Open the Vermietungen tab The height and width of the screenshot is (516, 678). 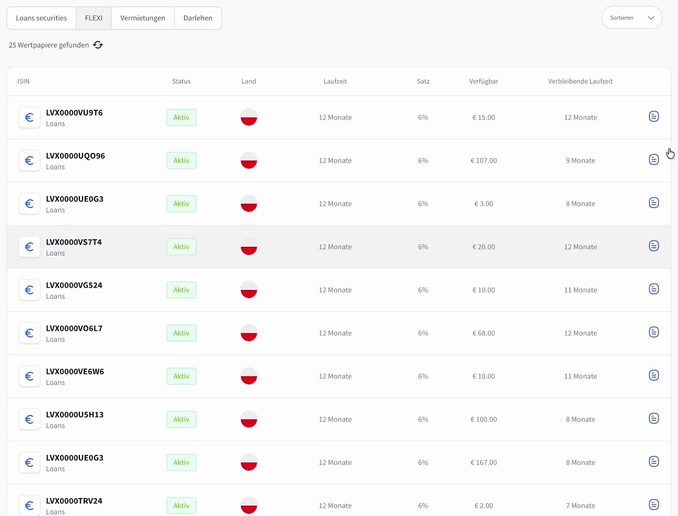tap(143, 18)
